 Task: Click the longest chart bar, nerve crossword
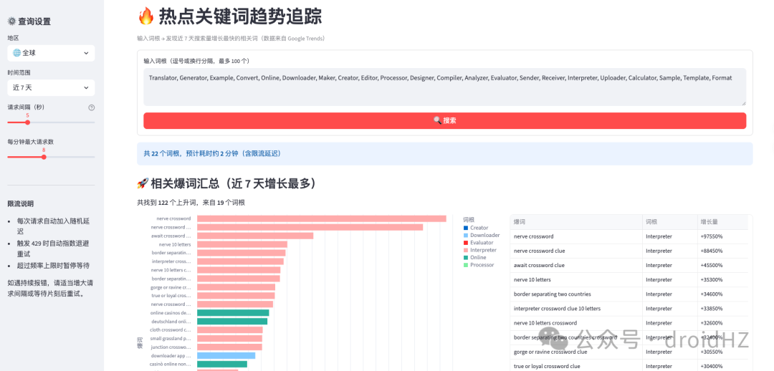click(321, 218)
